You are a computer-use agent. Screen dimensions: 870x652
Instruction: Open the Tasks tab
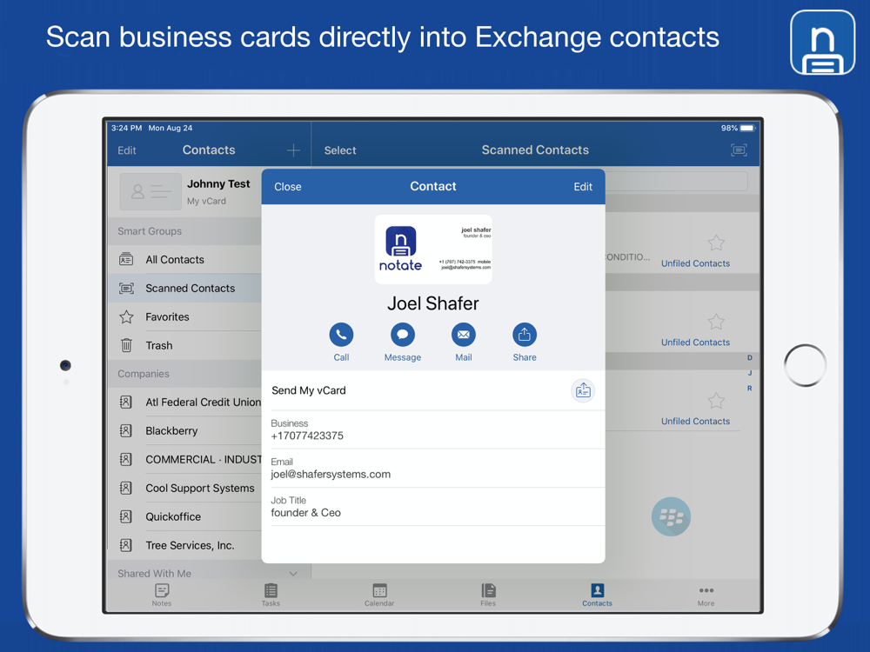click(x=271, y=595)
